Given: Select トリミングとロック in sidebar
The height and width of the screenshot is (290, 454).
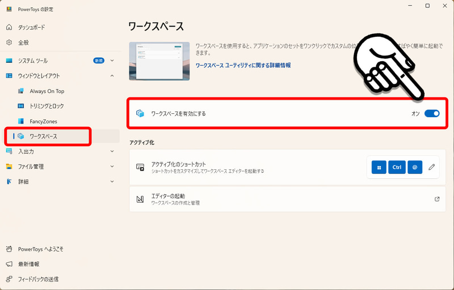Looking at the screenshot, I should click(x=47, y=106).
